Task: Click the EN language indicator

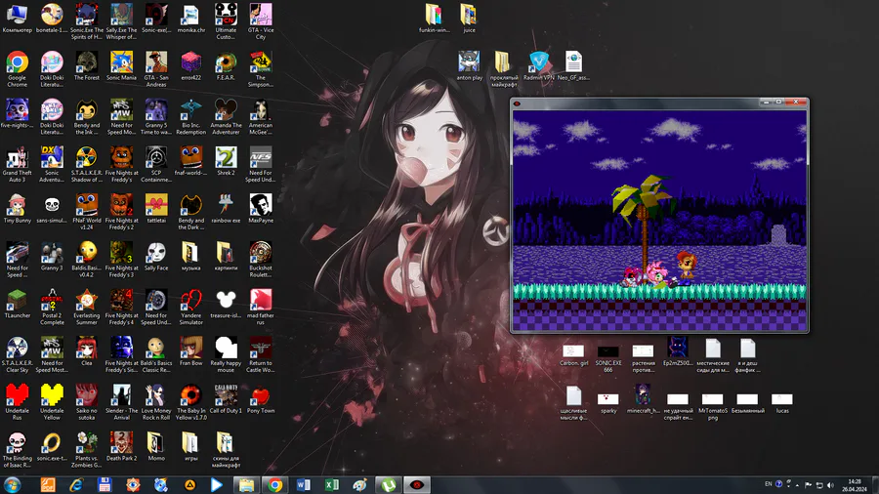Action: point(768,484)
